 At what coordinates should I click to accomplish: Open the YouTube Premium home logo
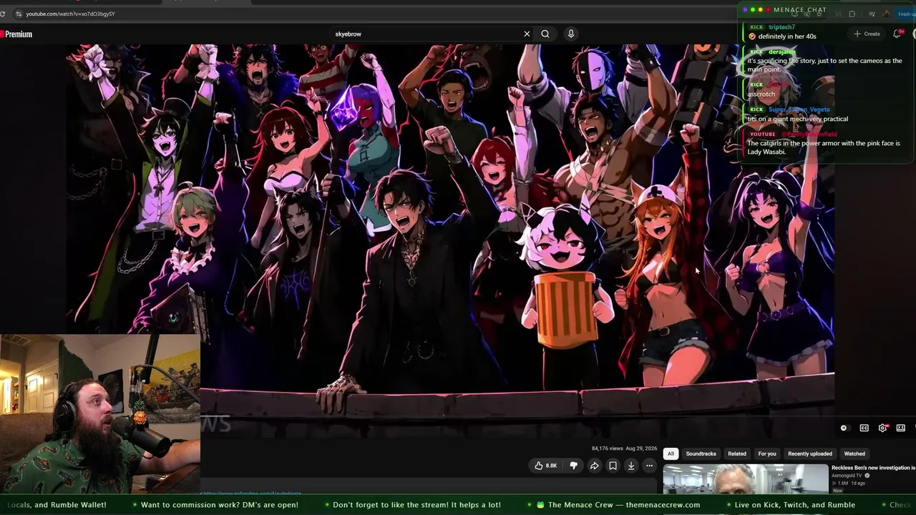(16, 34)
